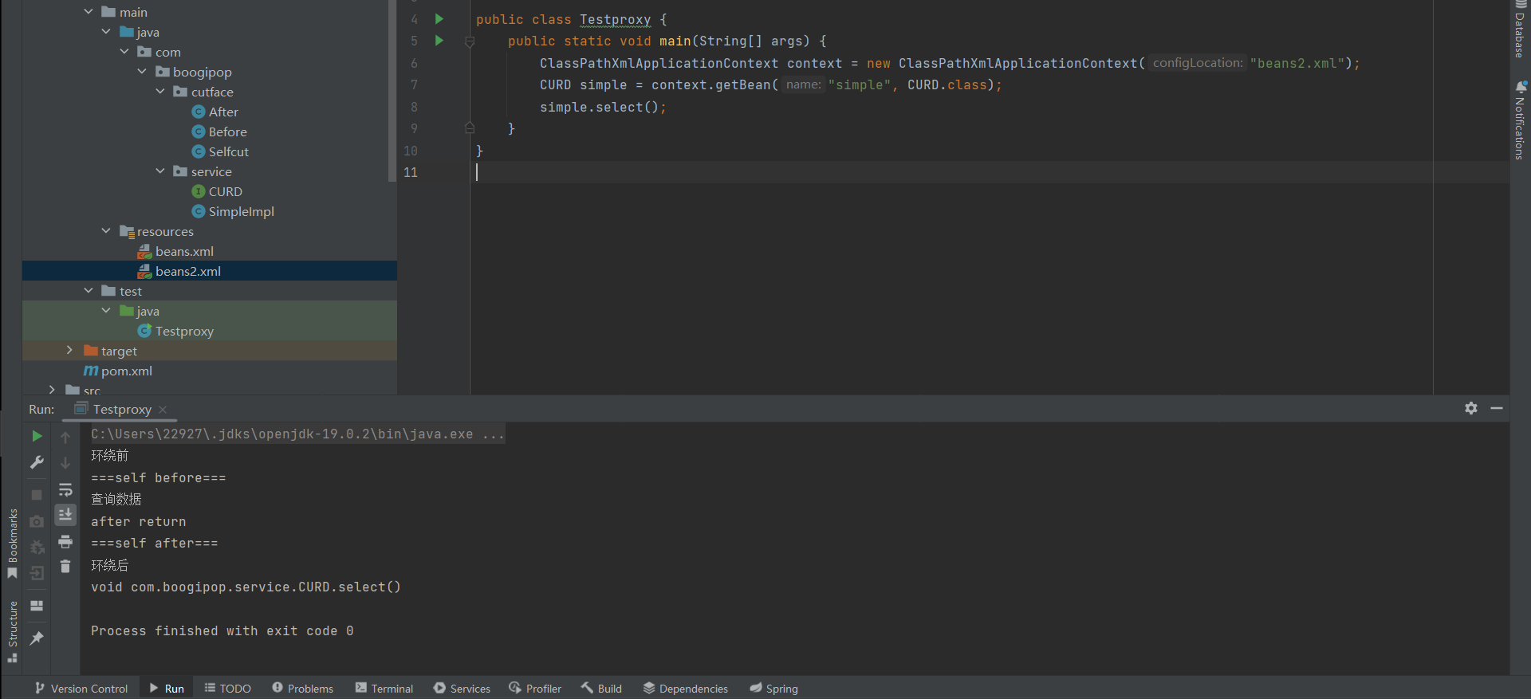Collapse the cutface package
The image size is (1531, 699).
click(160, 92)
